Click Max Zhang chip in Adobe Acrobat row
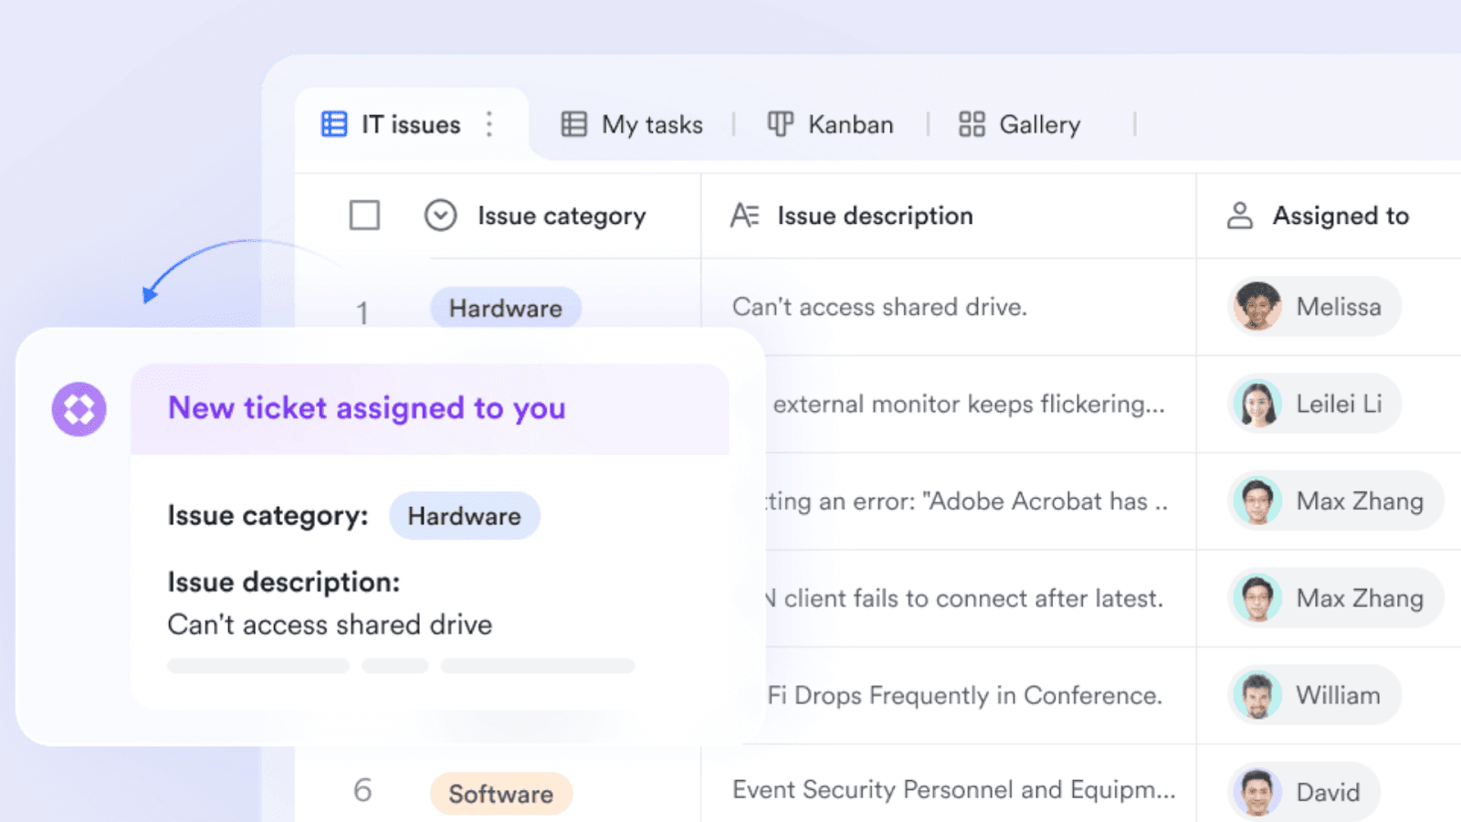This screenshot has width=1461, height=822. click(1336, 501)
